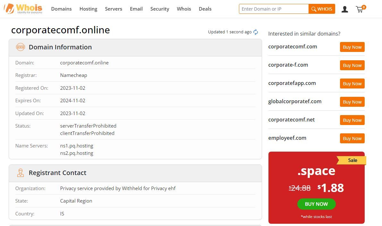Click Buy Now for corporatecomf.com
The width and height of the screenshot is (382, 226).
[352, 47]
